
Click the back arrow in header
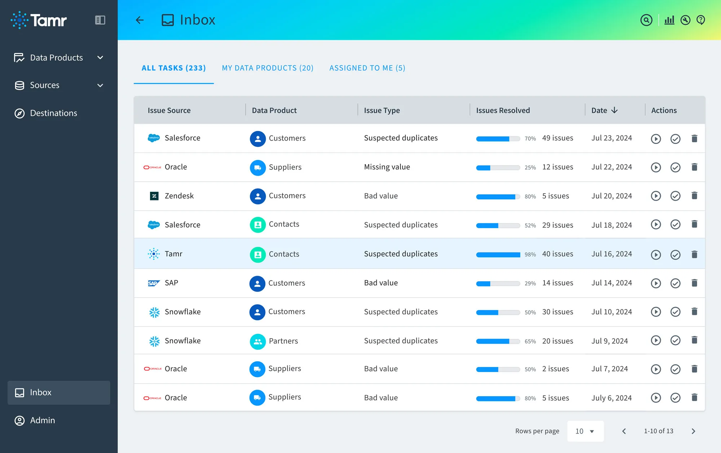(x=140, y=20)
